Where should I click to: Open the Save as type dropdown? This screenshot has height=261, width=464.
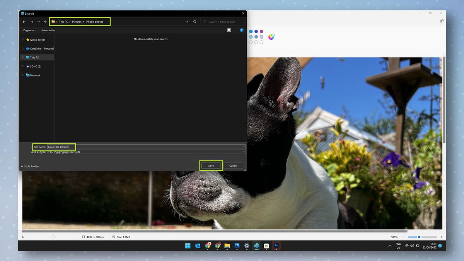[x=243, y=152]
